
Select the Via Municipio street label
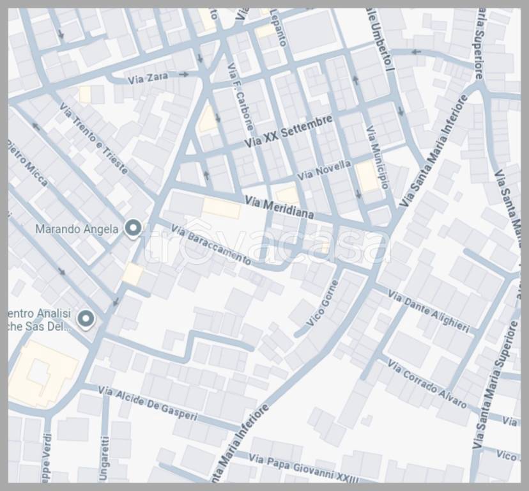pyautogui.click(x=377, y=157)
